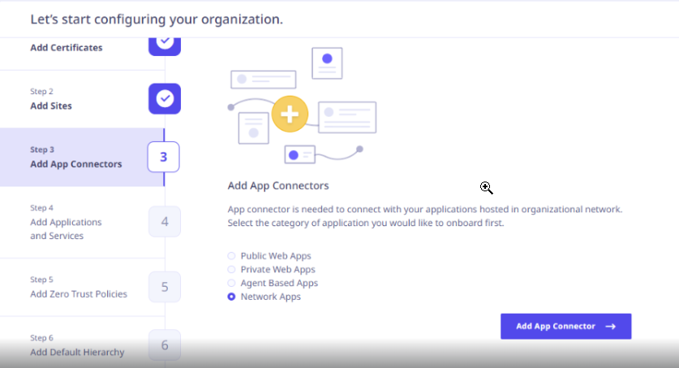The width and height of the screenshot is (679, 368).
Task: Click the step 4 number badge
Action: click(x=165, y=222)
